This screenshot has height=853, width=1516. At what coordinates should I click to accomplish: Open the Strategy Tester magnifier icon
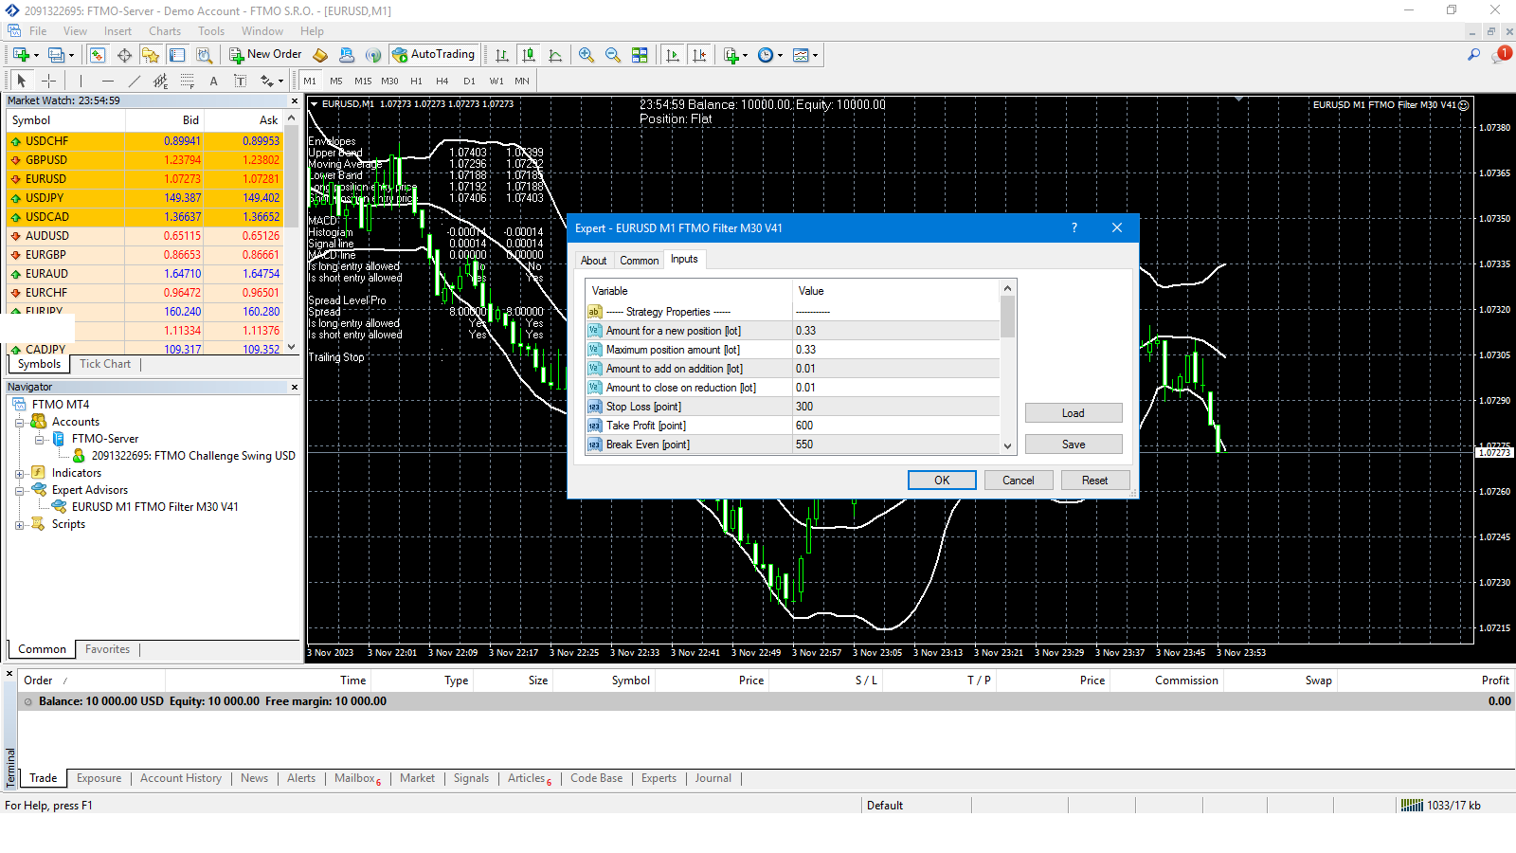[204, 55]
